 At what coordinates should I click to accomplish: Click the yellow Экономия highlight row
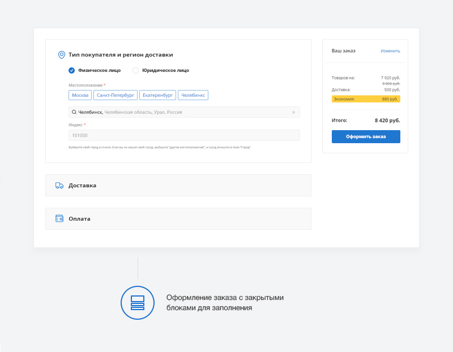(366, 98)
